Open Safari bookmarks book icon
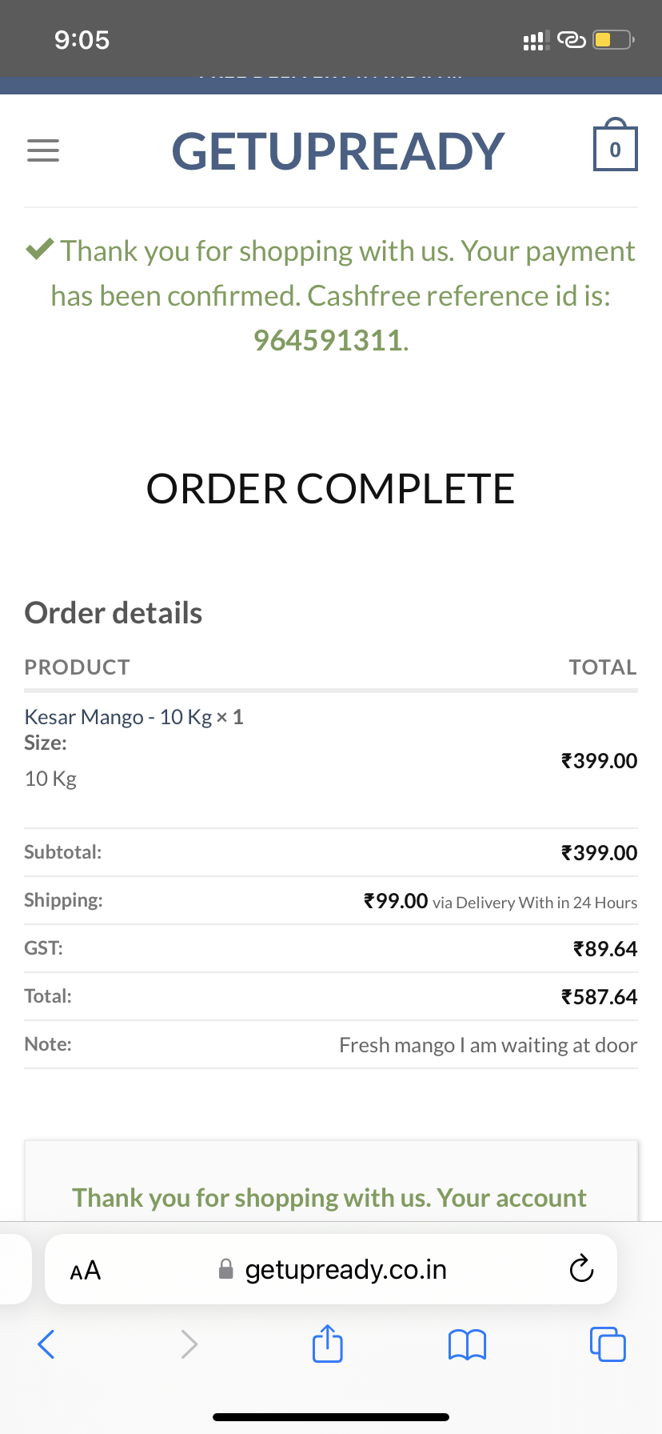The width and height of the screenshot is (662, 1434). point(467,1344)
